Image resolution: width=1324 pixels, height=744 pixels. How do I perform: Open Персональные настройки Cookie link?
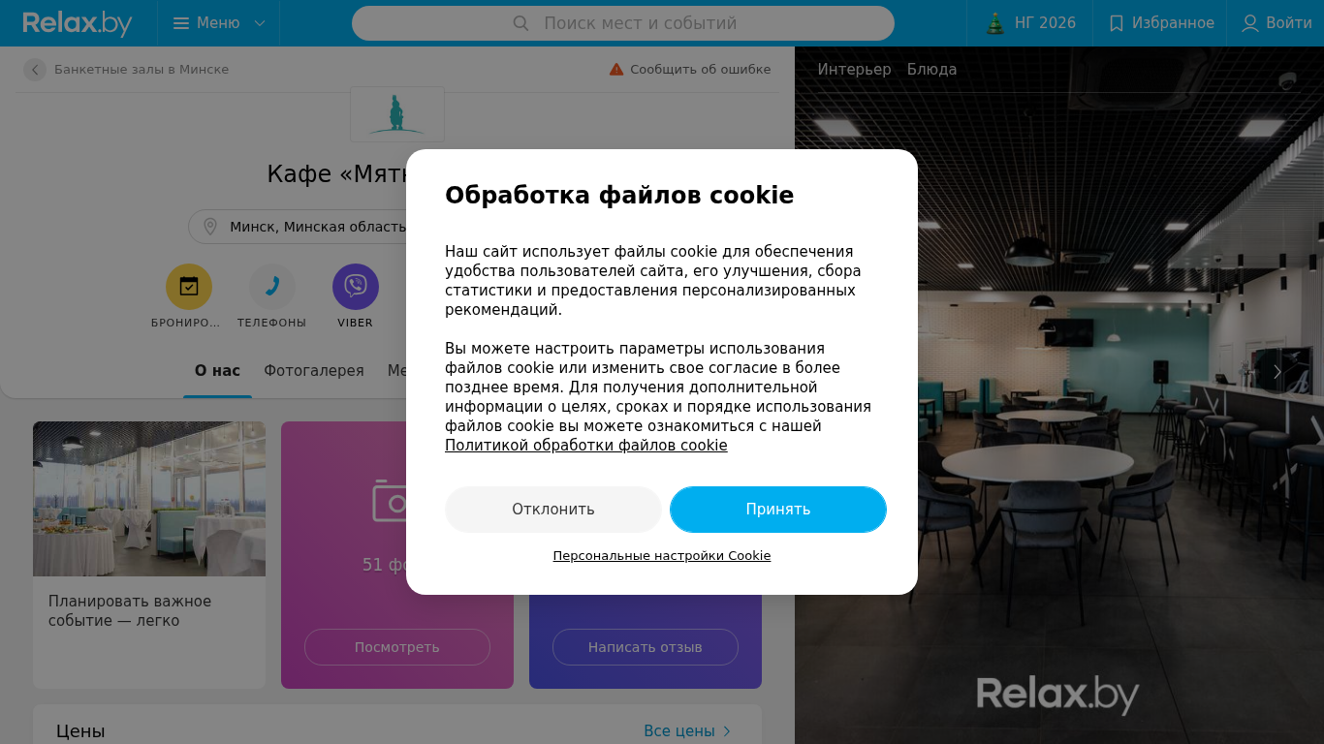click(x=662, y=556)
